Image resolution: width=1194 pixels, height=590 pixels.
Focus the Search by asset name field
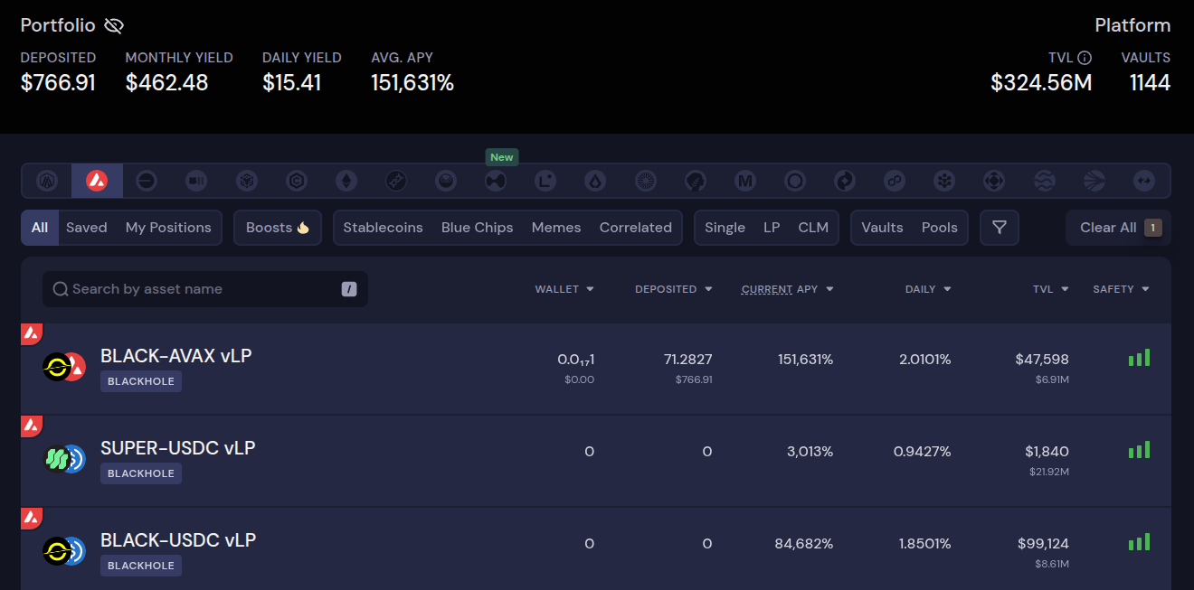pos(205,289)
